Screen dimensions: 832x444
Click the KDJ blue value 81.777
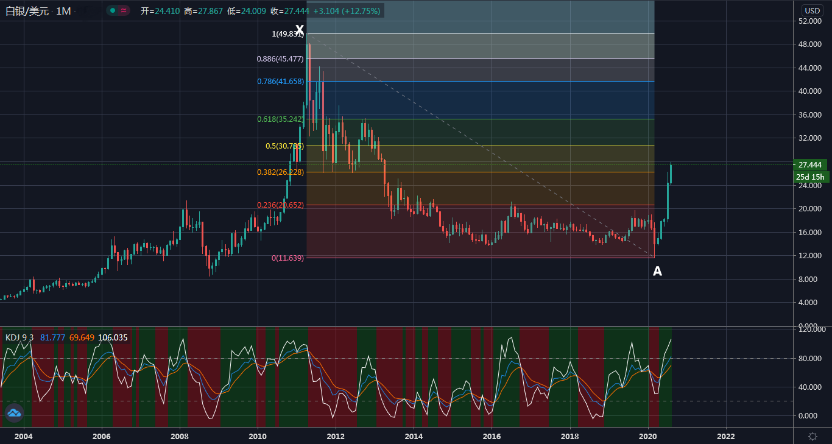(53, 337)
